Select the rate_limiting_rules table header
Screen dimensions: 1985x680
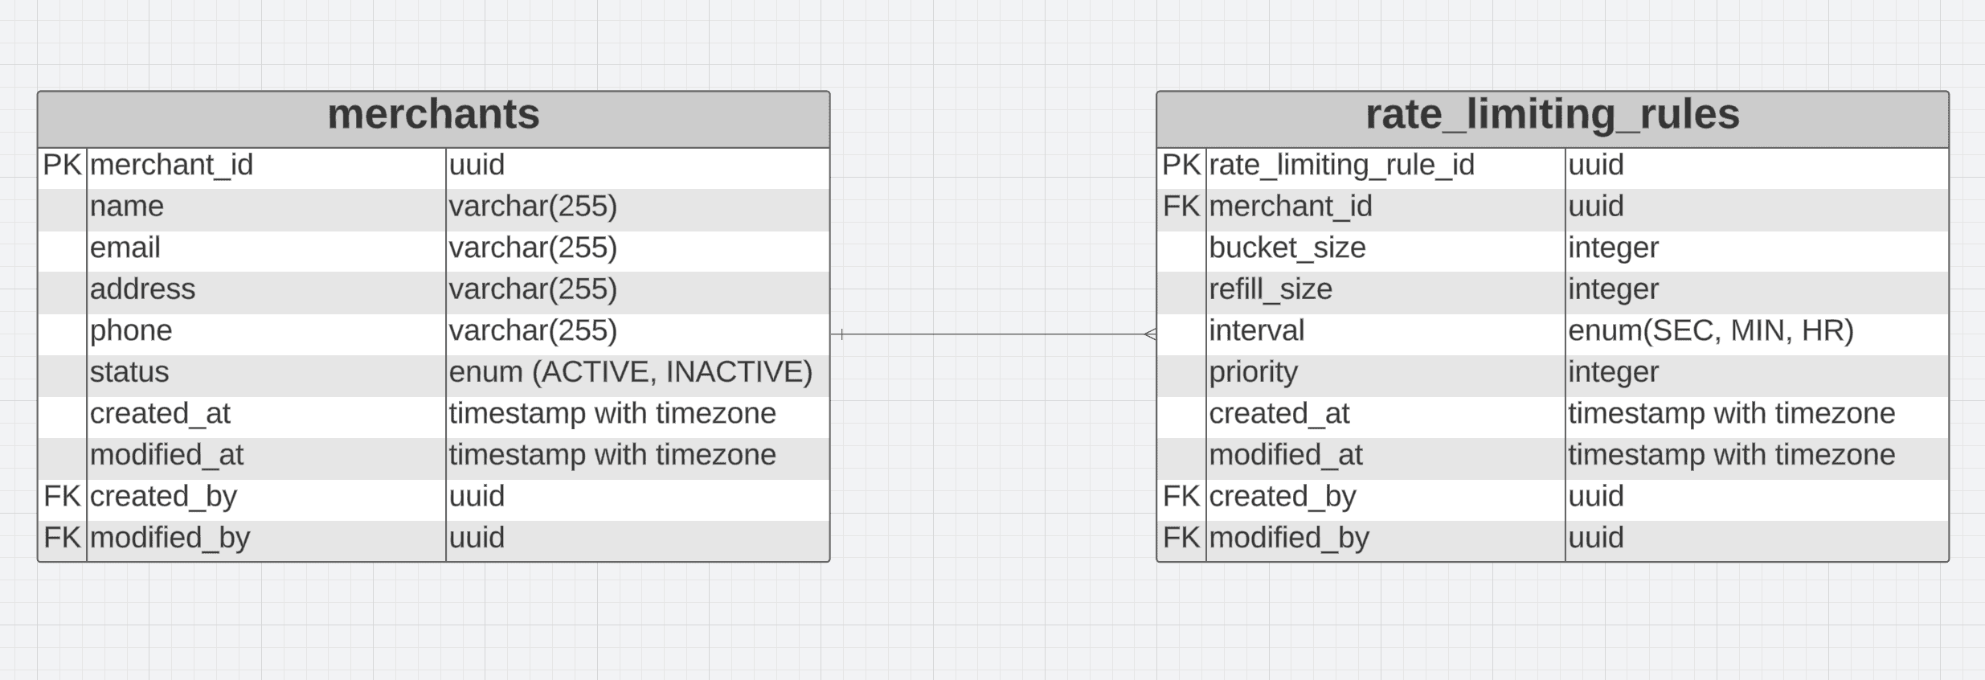click(x=1552, y=115)
